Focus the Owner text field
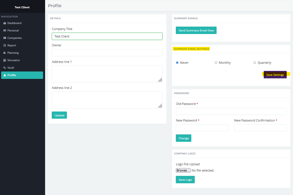 107,53
